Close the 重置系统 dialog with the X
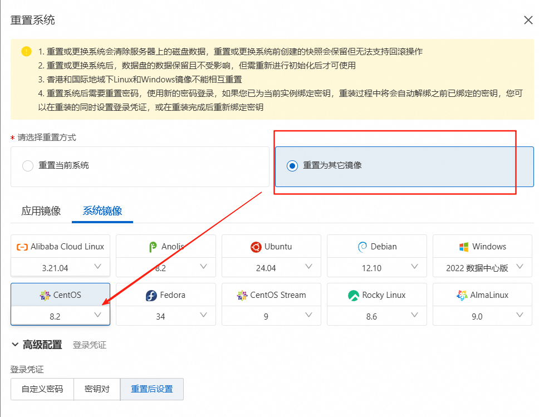The width and height of the screenshot is (539, 417). coord(528,20)
